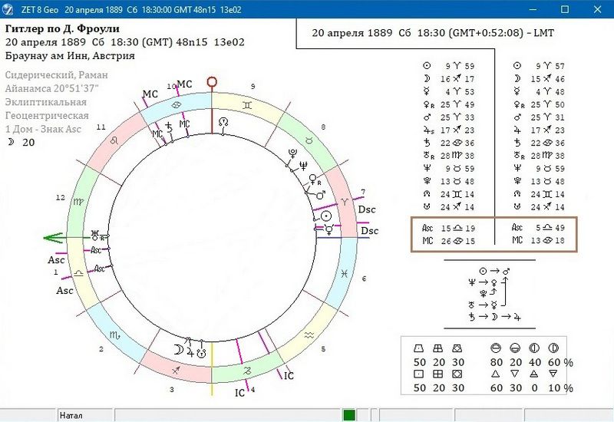Image resolution: width=614 pixels, height=422 pixels.
Task: Select the Mercury glyph below the Sun in the wheel
Action: 329,229
